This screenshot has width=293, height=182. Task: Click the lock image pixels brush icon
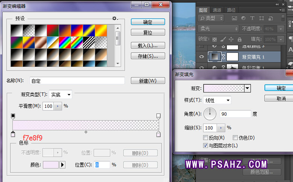tap(222, 39)
